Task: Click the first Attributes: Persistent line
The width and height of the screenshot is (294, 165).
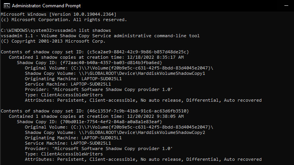Action: [143, 101]
